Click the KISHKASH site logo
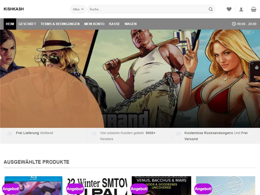The height and width of the screenshot is (195, 260). (x=14, y=9)
